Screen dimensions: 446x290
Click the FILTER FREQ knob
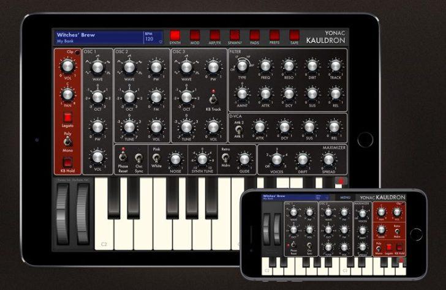[x=265, y=66]
